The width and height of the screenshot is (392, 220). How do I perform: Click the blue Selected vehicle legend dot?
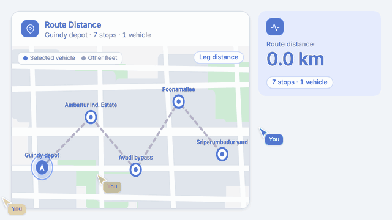(25, 59)
